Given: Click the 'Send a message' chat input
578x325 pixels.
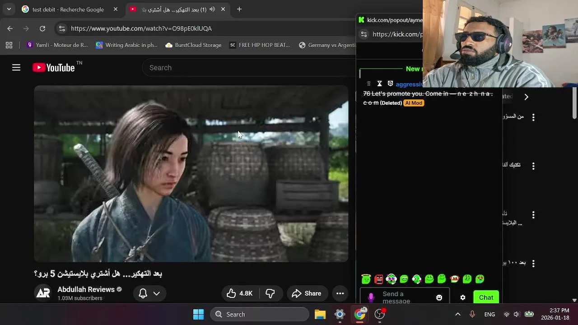Looking at the screenshot, I should [405, 297].
